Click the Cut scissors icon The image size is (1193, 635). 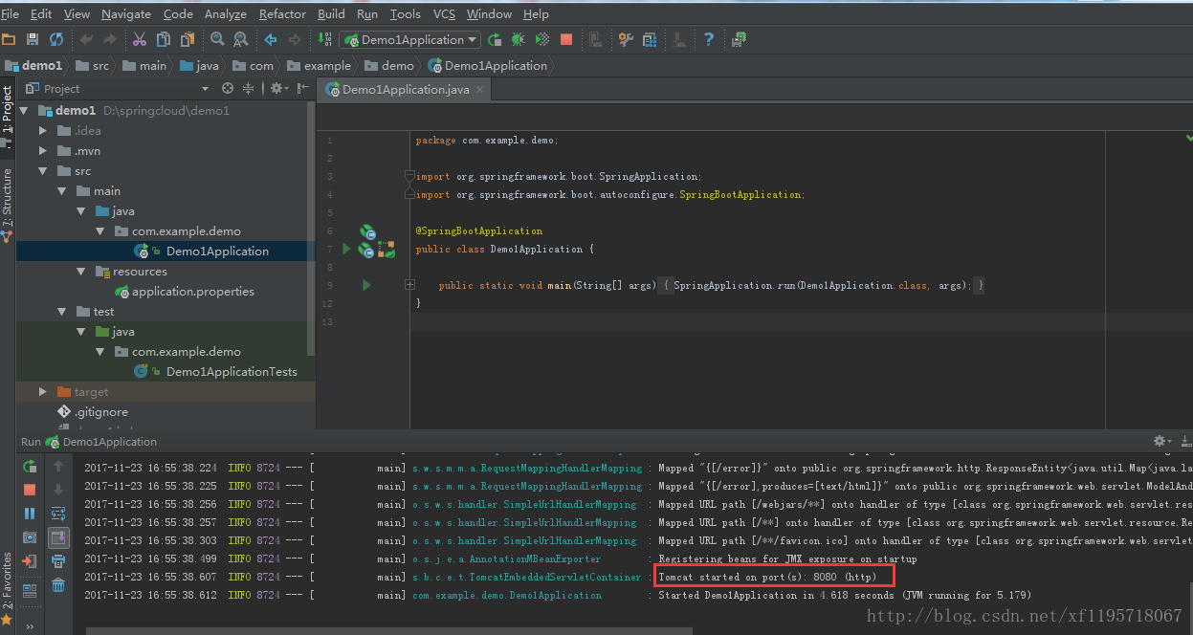coord(140,39)
